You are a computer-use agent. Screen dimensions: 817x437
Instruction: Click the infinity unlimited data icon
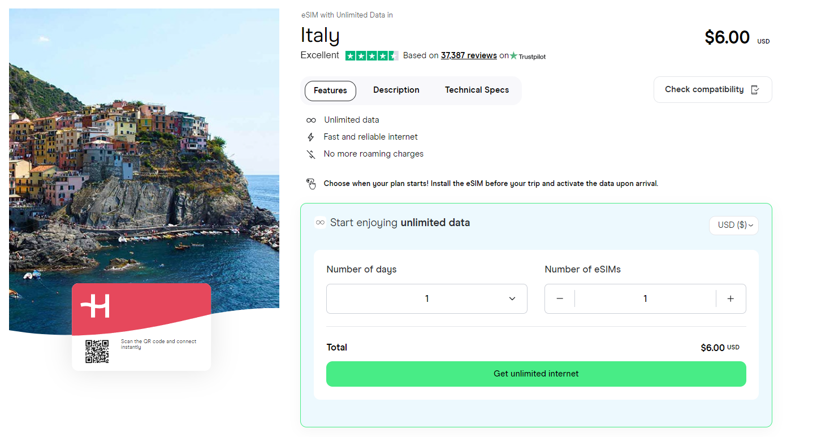311,119
